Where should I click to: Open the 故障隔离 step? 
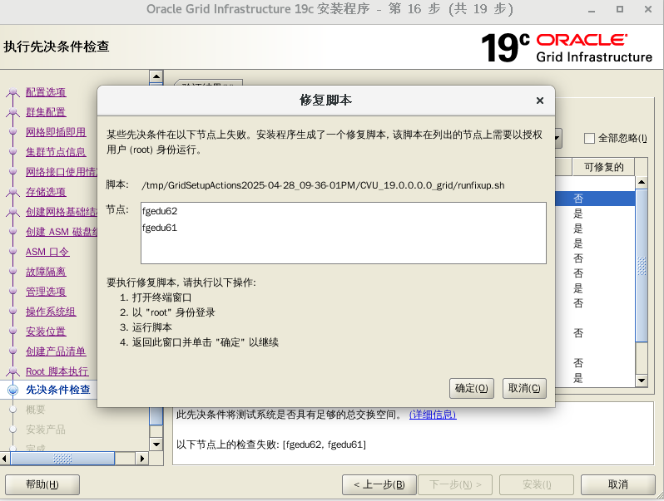46,272
